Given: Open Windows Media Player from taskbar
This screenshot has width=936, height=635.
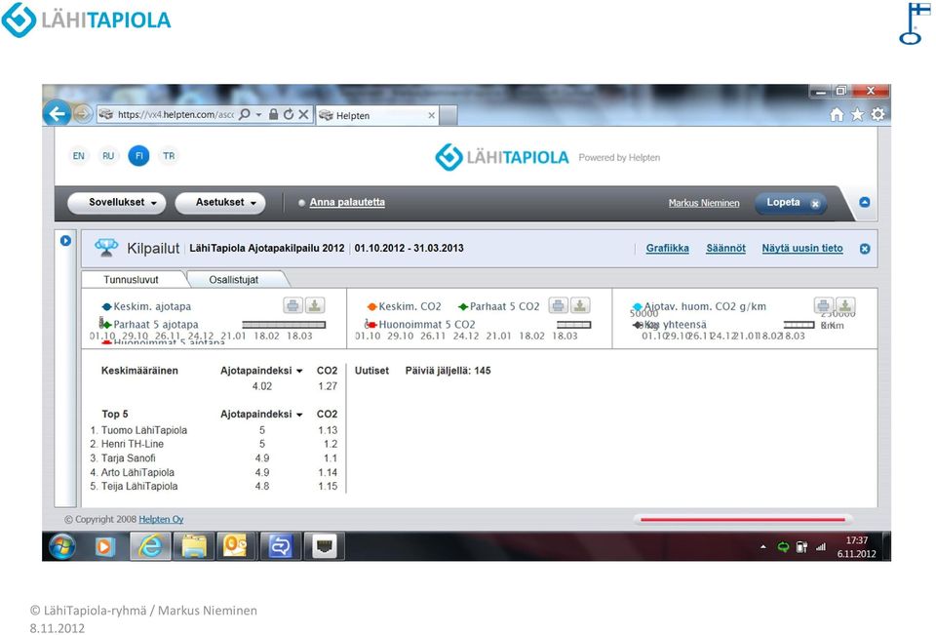Looking at the screenshot, I should point(105,546).
